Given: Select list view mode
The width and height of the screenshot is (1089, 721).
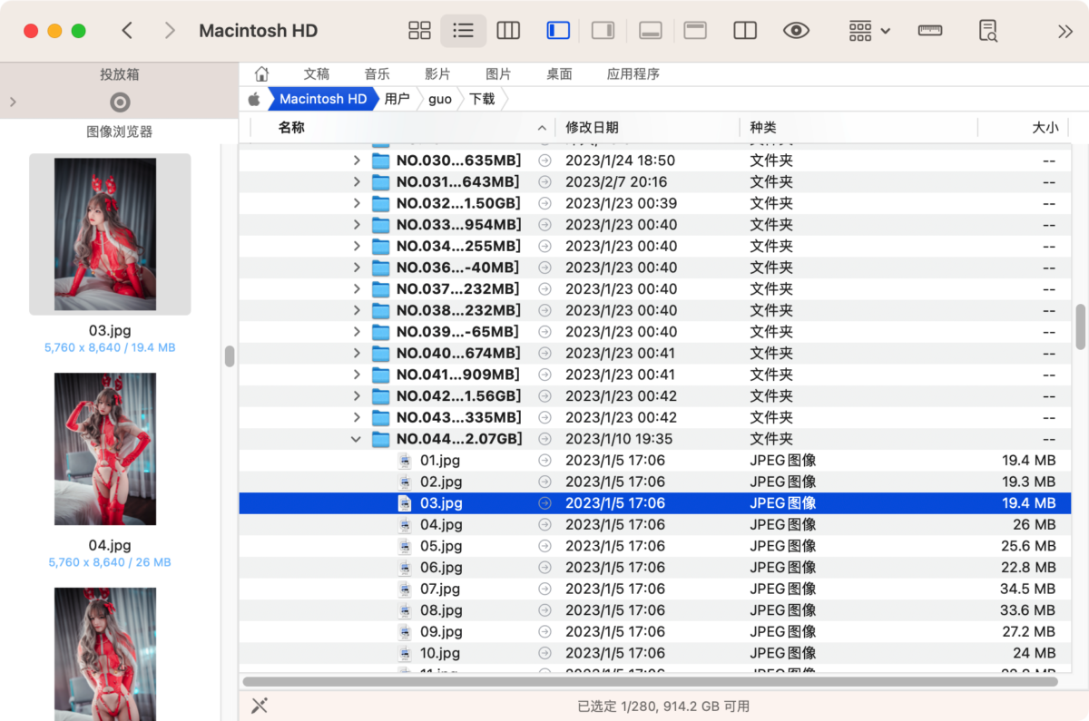Looking at the screenshot, I should [464, 31].
